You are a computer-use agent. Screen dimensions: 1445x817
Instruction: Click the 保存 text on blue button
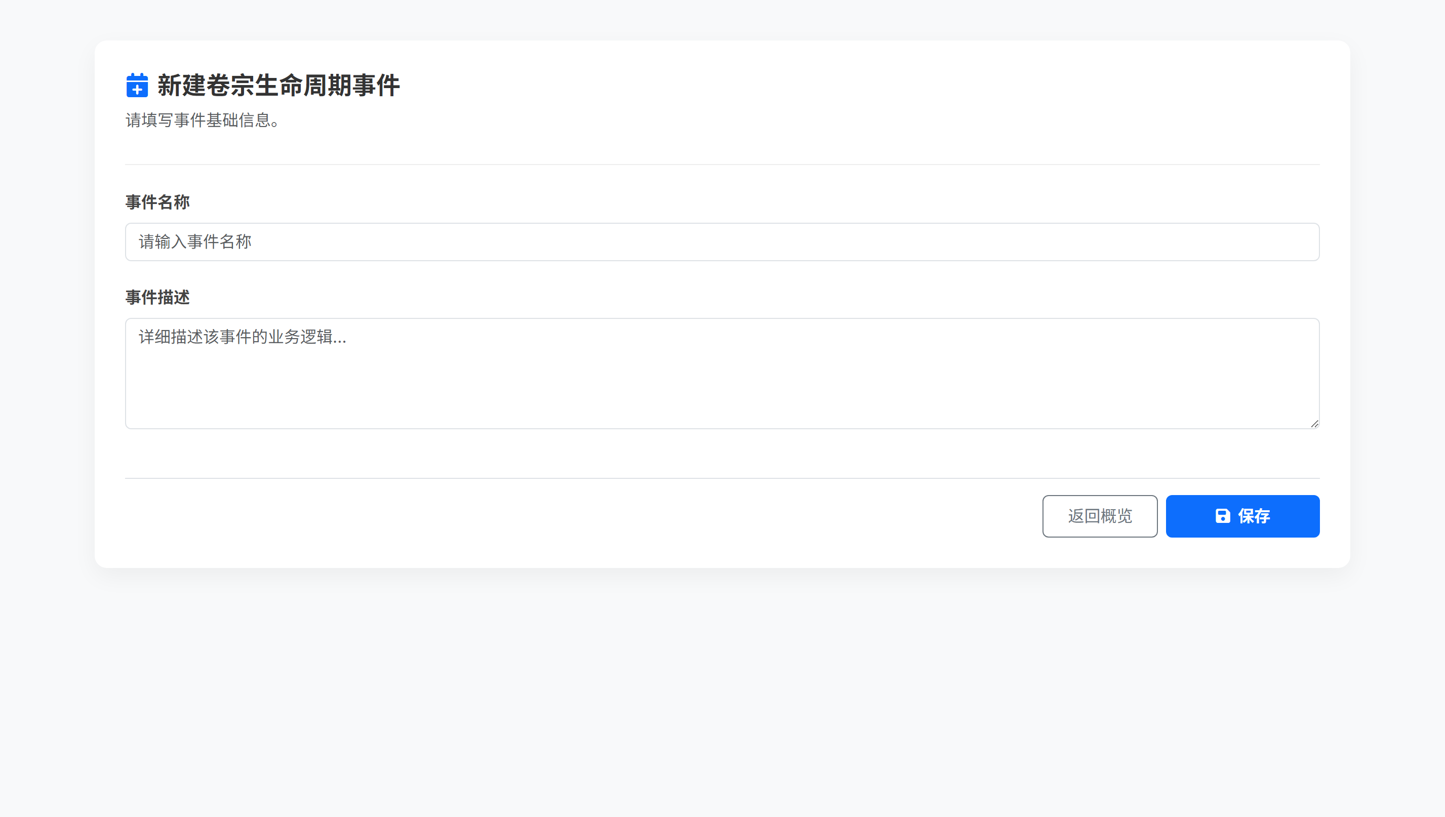[1254, 516]
